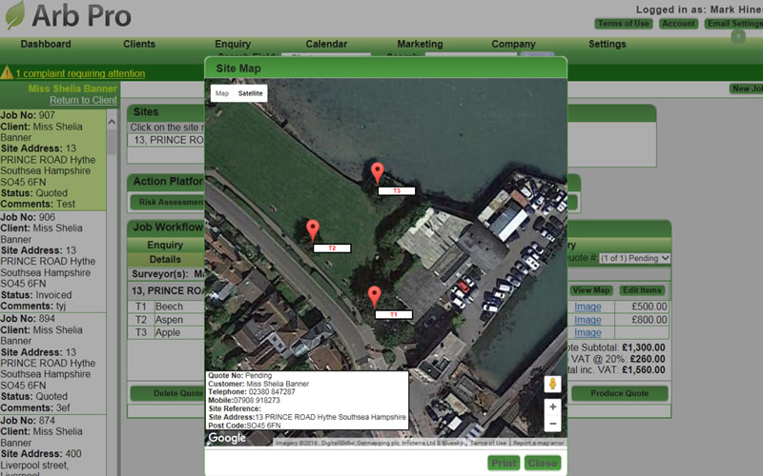Open the Dashboard menu
The width and height of the screenshot is (763, 476).
[46, 44]
